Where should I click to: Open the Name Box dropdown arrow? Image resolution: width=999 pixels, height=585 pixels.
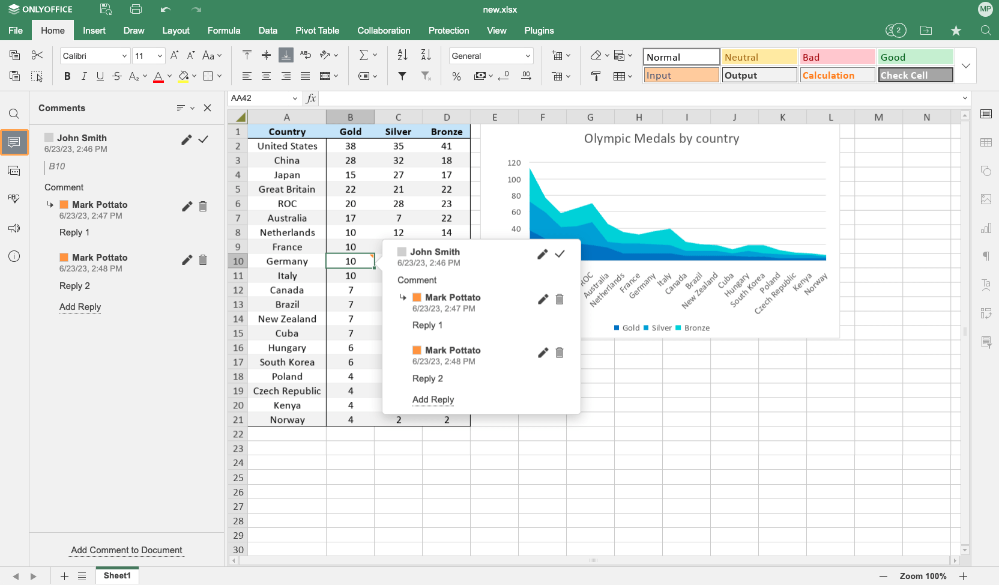point(295,98)
